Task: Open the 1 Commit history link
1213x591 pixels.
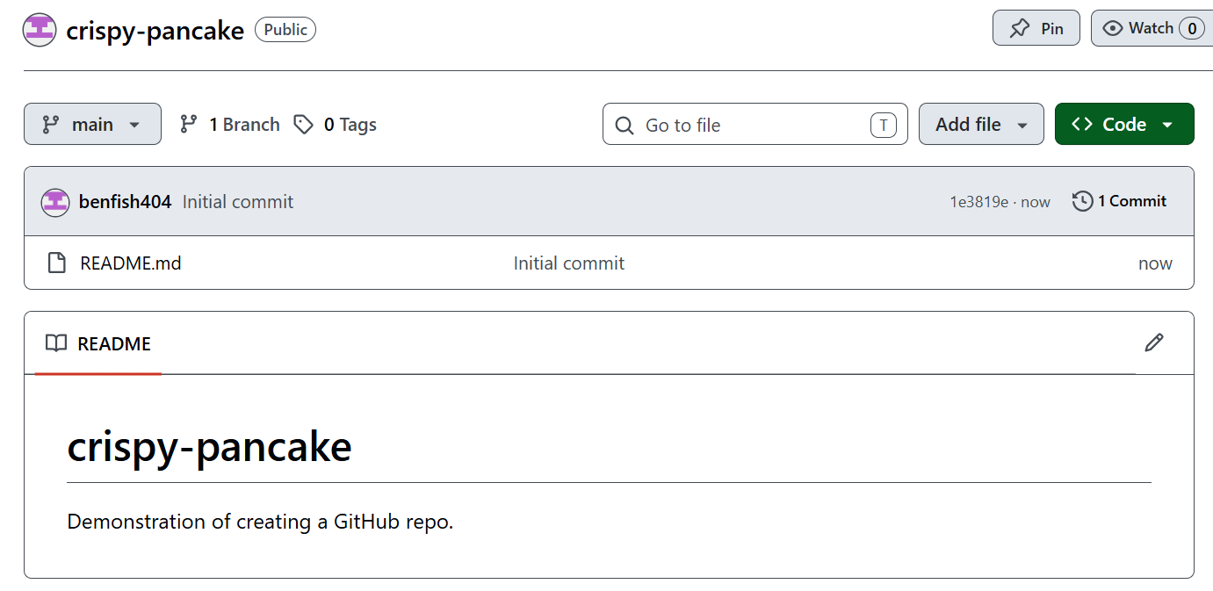Action: (1120, 201)
